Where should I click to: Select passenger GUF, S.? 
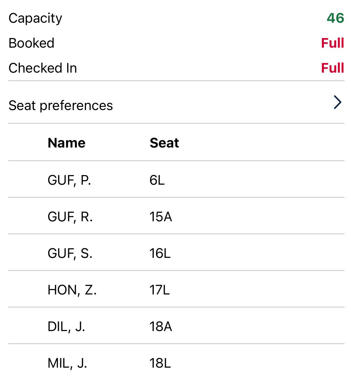[70, 253]
